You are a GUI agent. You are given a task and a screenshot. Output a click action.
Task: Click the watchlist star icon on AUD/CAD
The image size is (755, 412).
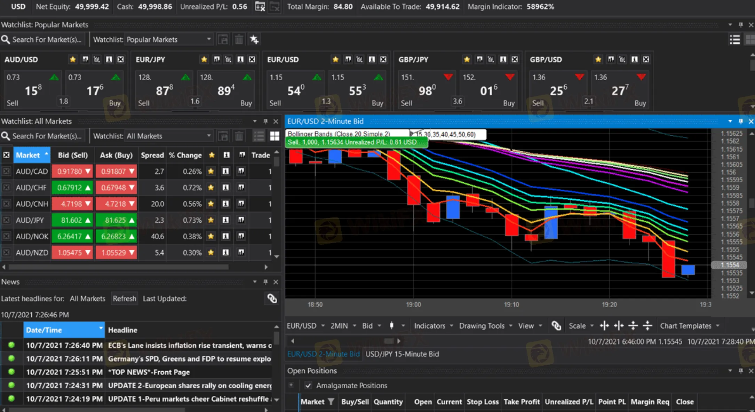pos(213,172)
